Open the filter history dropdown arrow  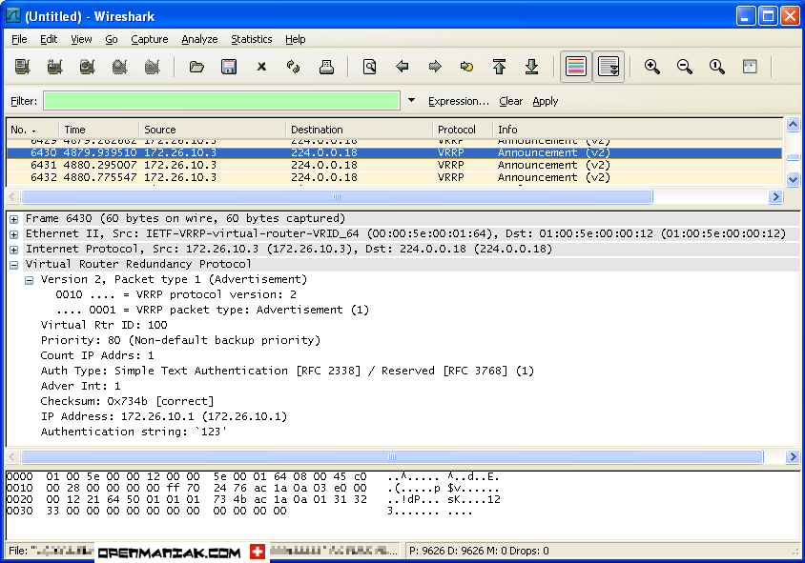(x=411, y=100)
